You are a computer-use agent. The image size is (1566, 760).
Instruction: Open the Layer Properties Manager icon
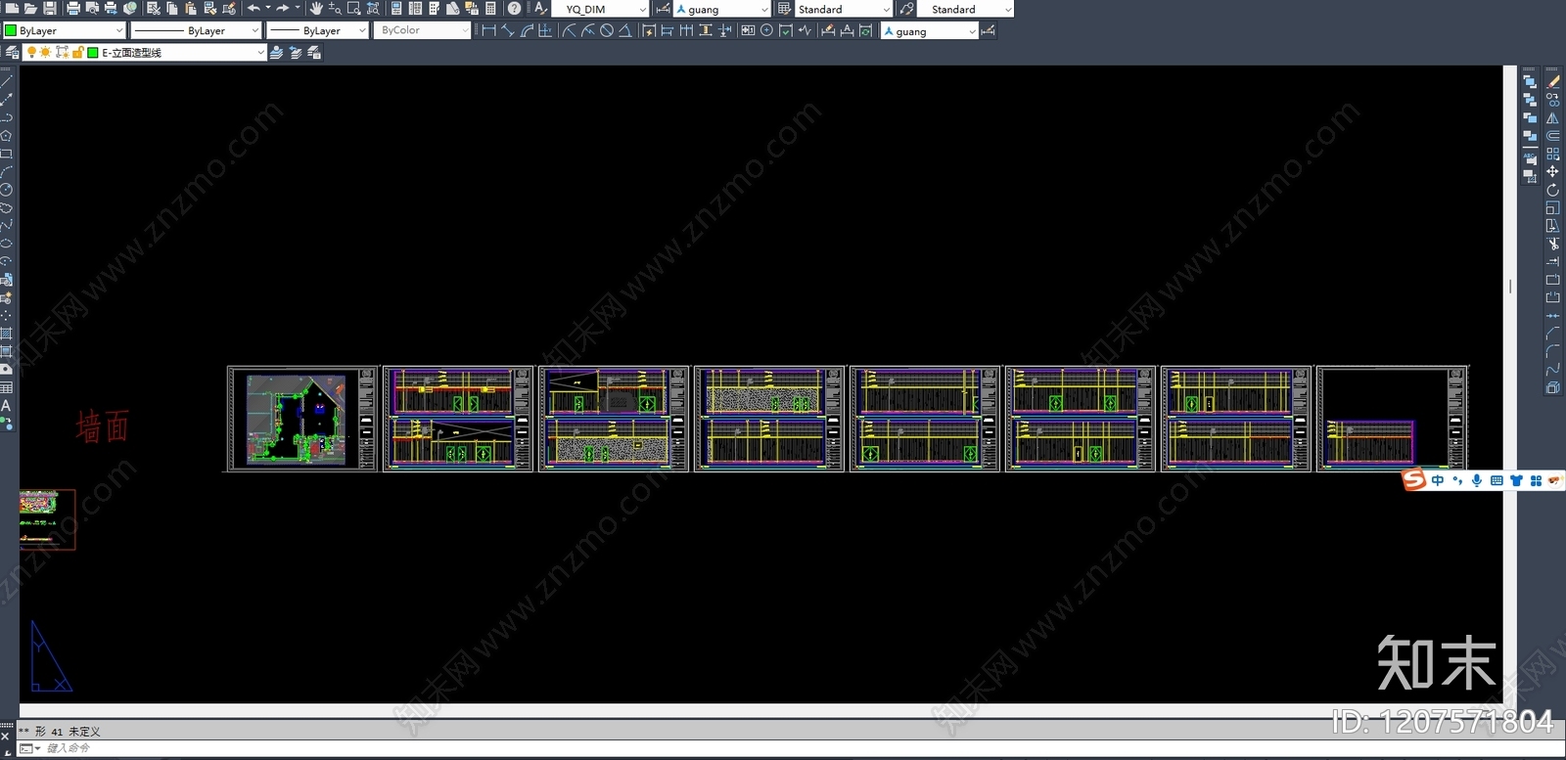coord(12,52)
